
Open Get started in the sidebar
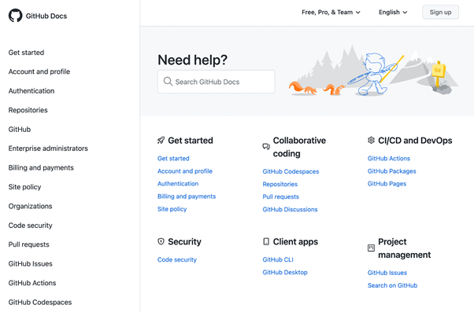coord(26,53)
